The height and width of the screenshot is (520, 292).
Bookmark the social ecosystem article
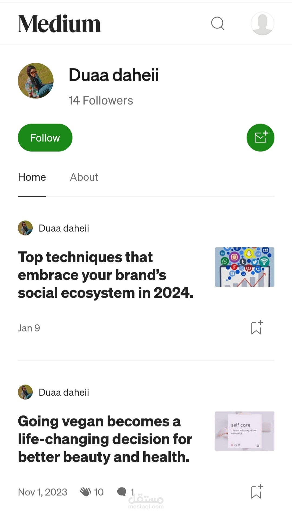coord(257,328)
